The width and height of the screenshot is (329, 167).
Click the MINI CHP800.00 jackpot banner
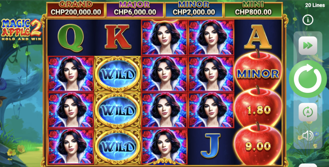pos(253,10)
